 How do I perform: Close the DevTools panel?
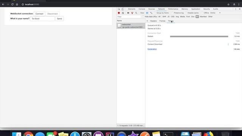[x=240, y=9]
